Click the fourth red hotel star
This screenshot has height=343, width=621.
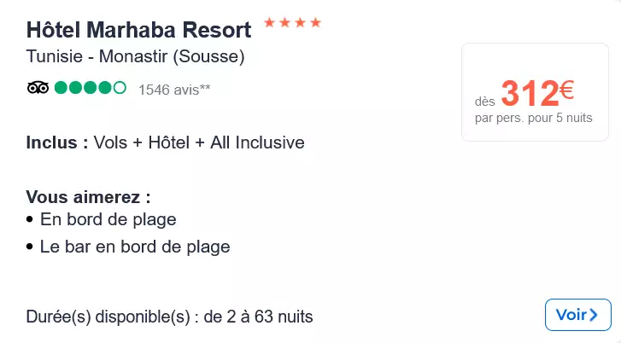(315, 23)
